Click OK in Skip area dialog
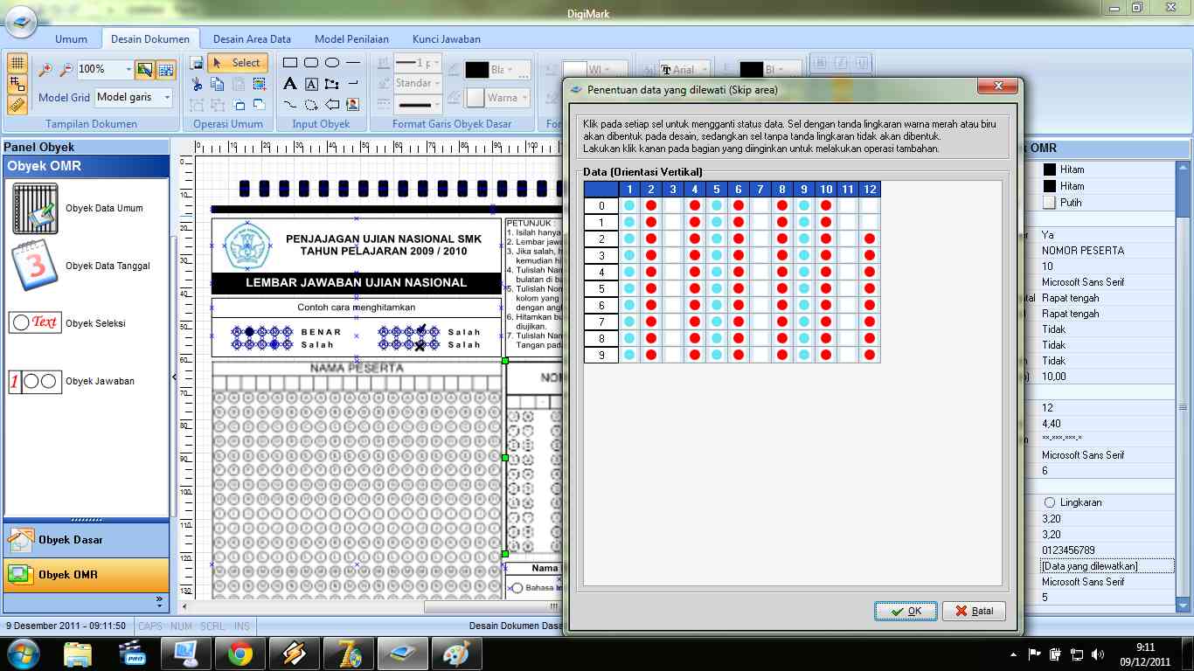 click(906, 611)
